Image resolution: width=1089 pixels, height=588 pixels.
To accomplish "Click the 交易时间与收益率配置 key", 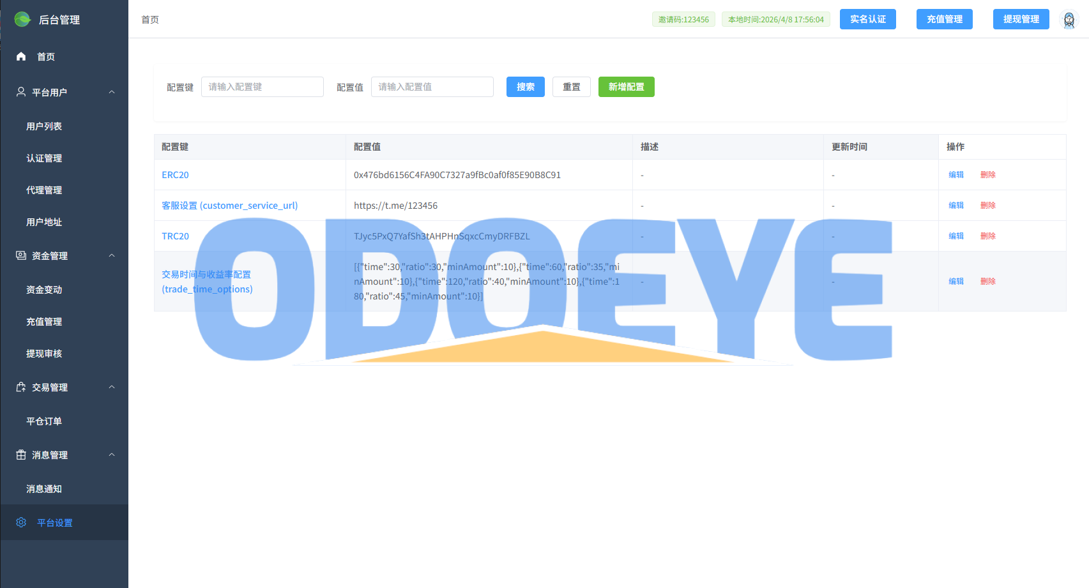I will [207, 282].
